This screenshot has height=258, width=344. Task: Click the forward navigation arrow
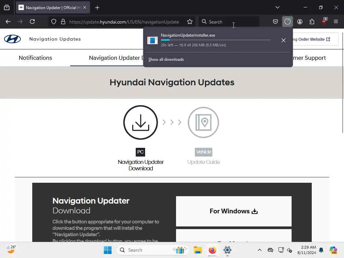(x=20, y=21)
